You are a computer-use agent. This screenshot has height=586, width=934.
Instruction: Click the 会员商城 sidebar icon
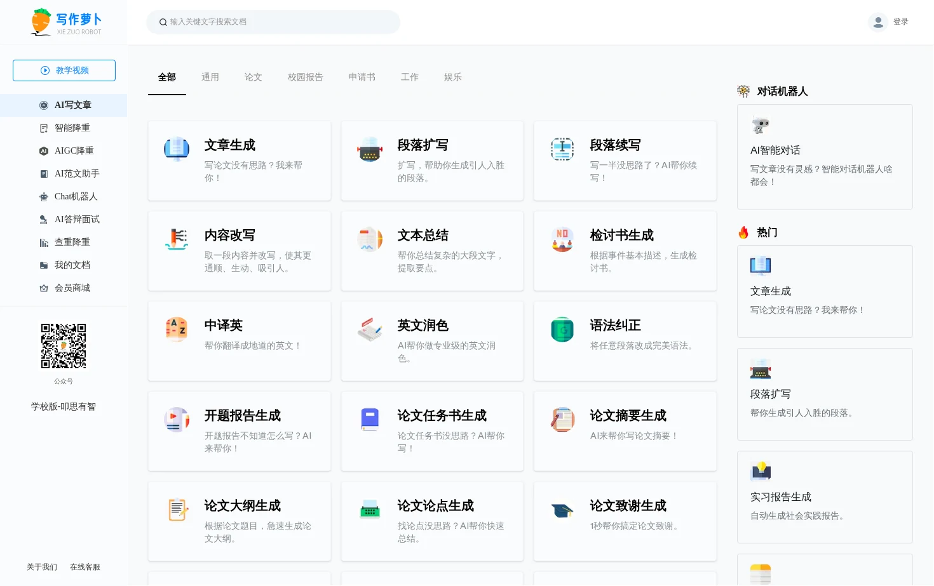[44, 288]
